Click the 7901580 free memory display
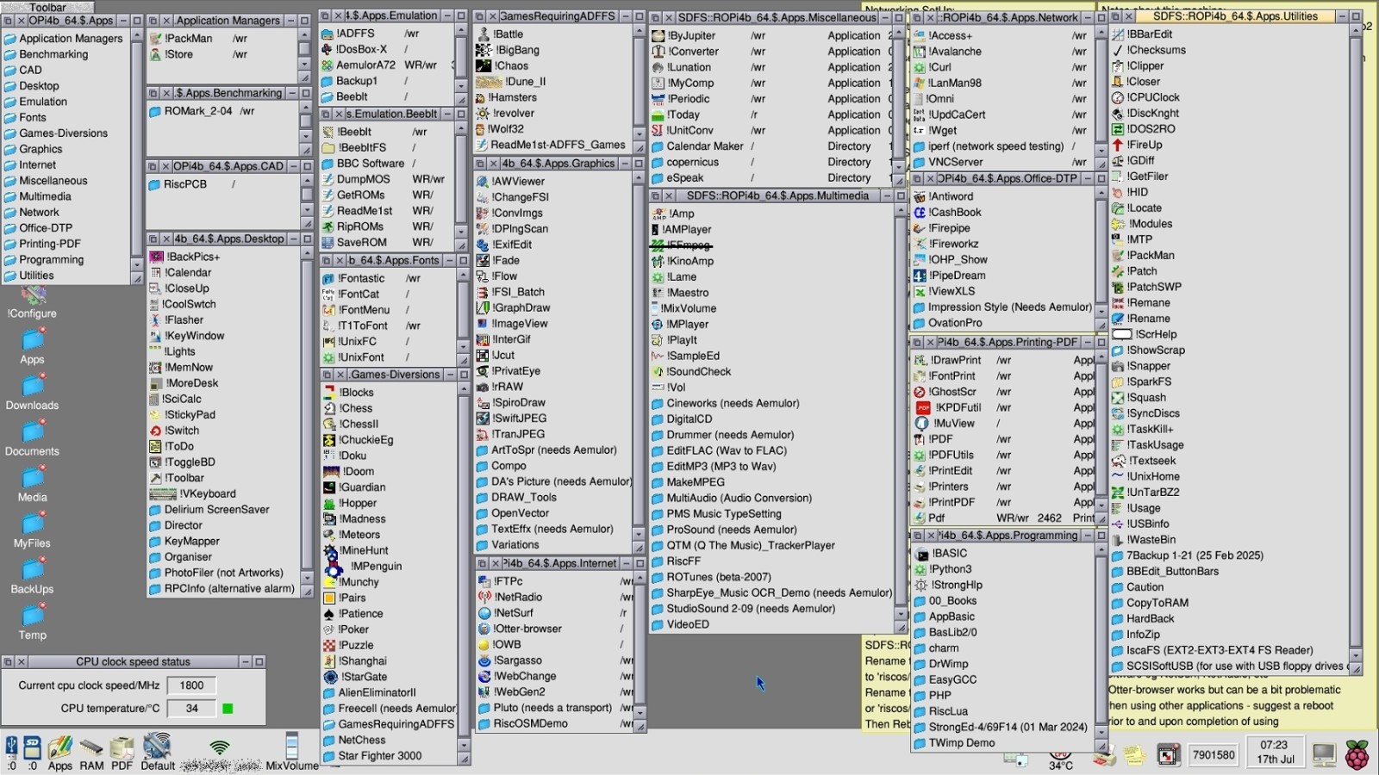Screen dimensions: 1379x775 tap(1214, 755)
